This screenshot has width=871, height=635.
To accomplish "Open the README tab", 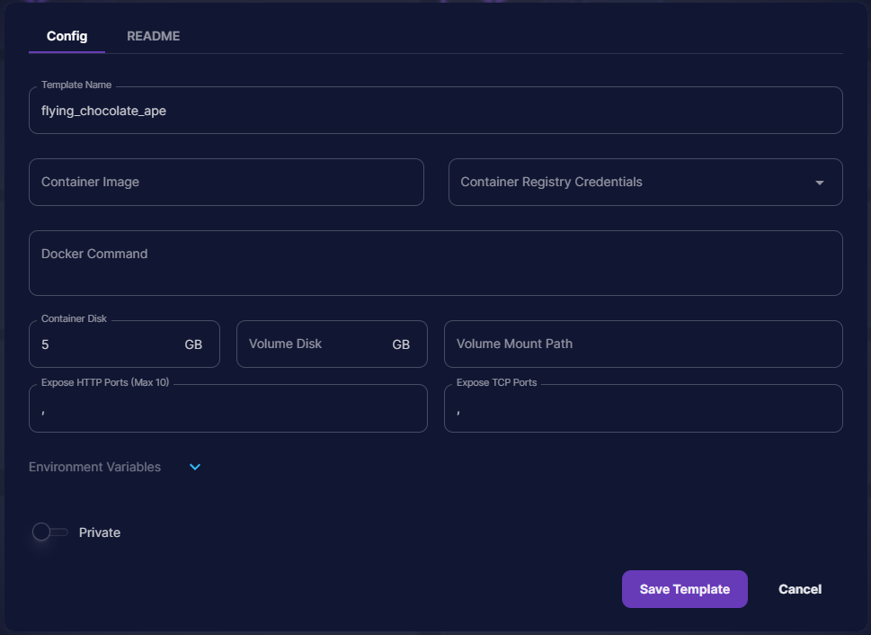I will tap(154, 36).
